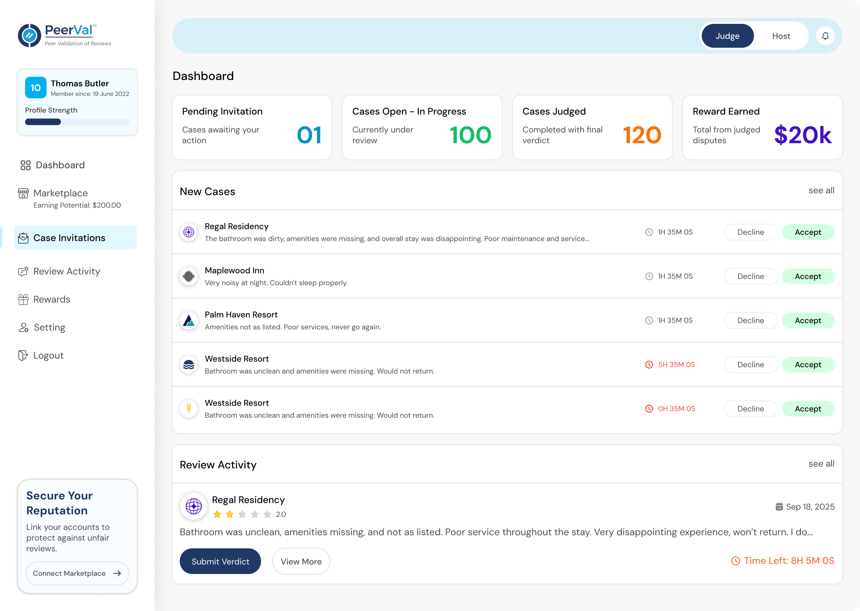
Task: Open Case Invitations from the sidebar
Action: 23,237
